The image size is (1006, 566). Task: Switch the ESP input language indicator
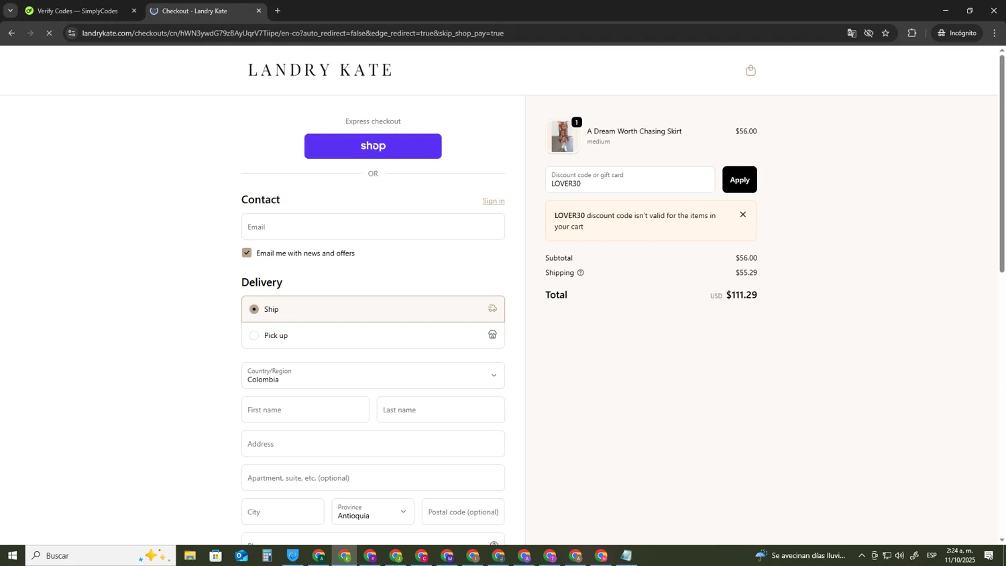[x=932, y=555]
